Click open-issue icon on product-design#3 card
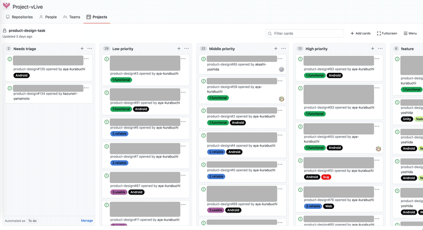The image size is (423, 230). (x=107, y=59)
